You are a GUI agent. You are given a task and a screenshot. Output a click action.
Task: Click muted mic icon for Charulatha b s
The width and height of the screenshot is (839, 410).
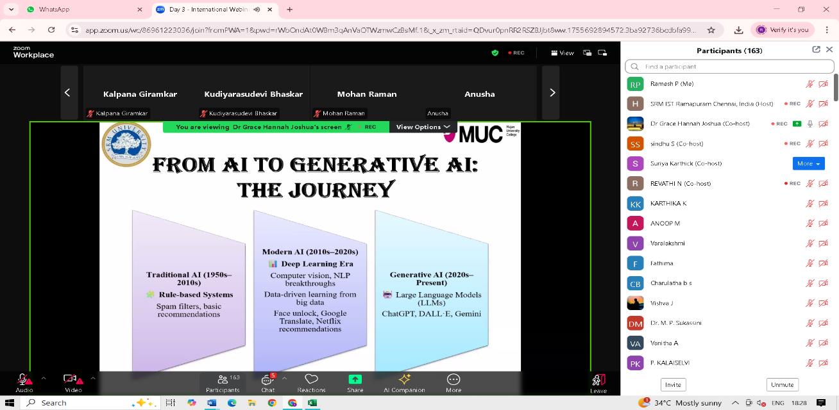click(810, 283)
